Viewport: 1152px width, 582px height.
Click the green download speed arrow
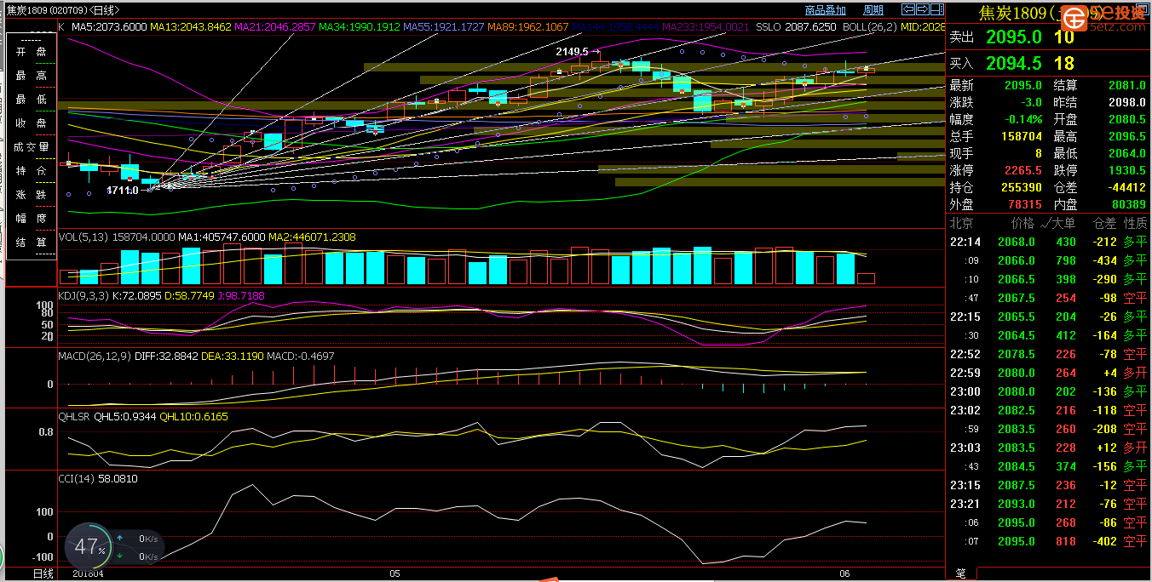(119, 556)
